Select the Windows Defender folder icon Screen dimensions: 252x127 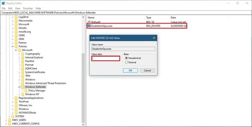tap(23, 87)
